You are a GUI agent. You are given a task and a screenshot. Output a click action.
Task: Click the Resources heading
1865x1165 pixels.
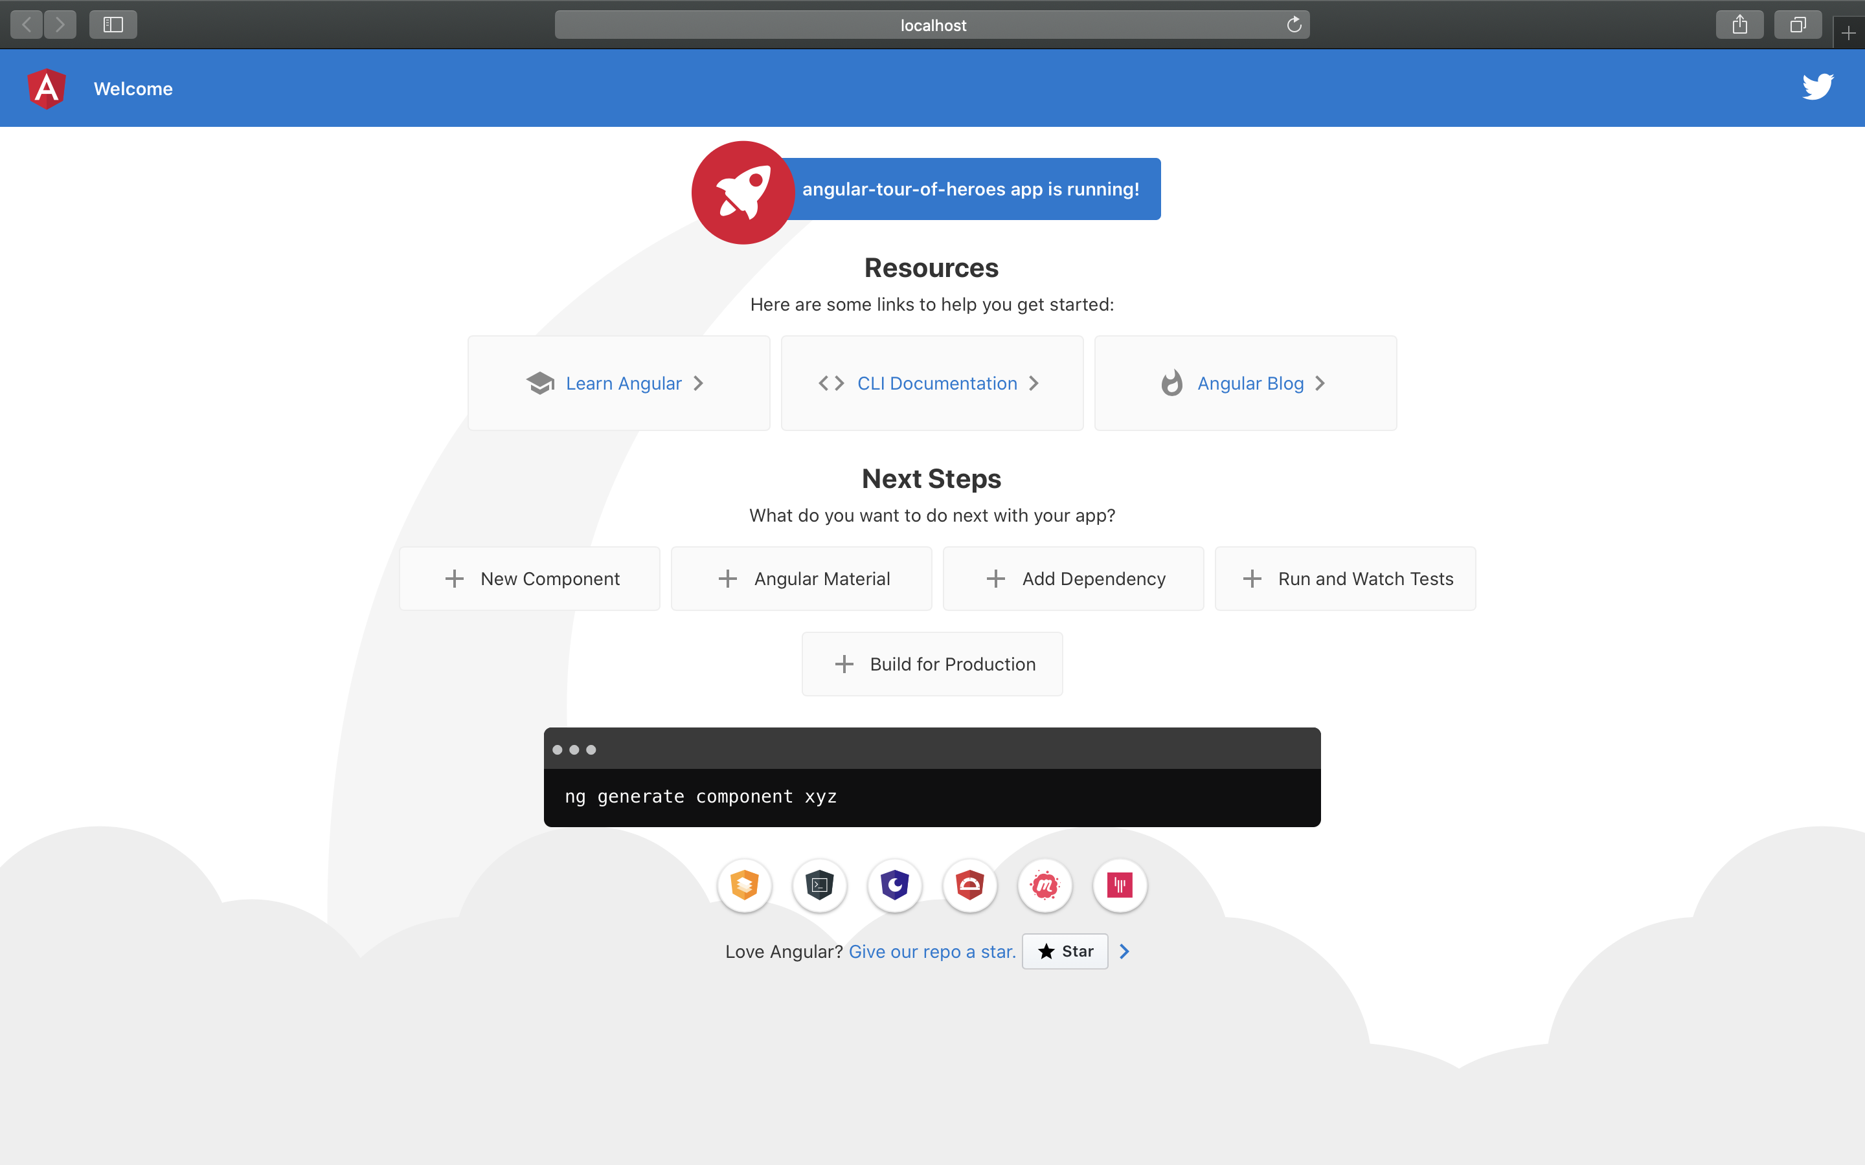[x=931, y=267]
